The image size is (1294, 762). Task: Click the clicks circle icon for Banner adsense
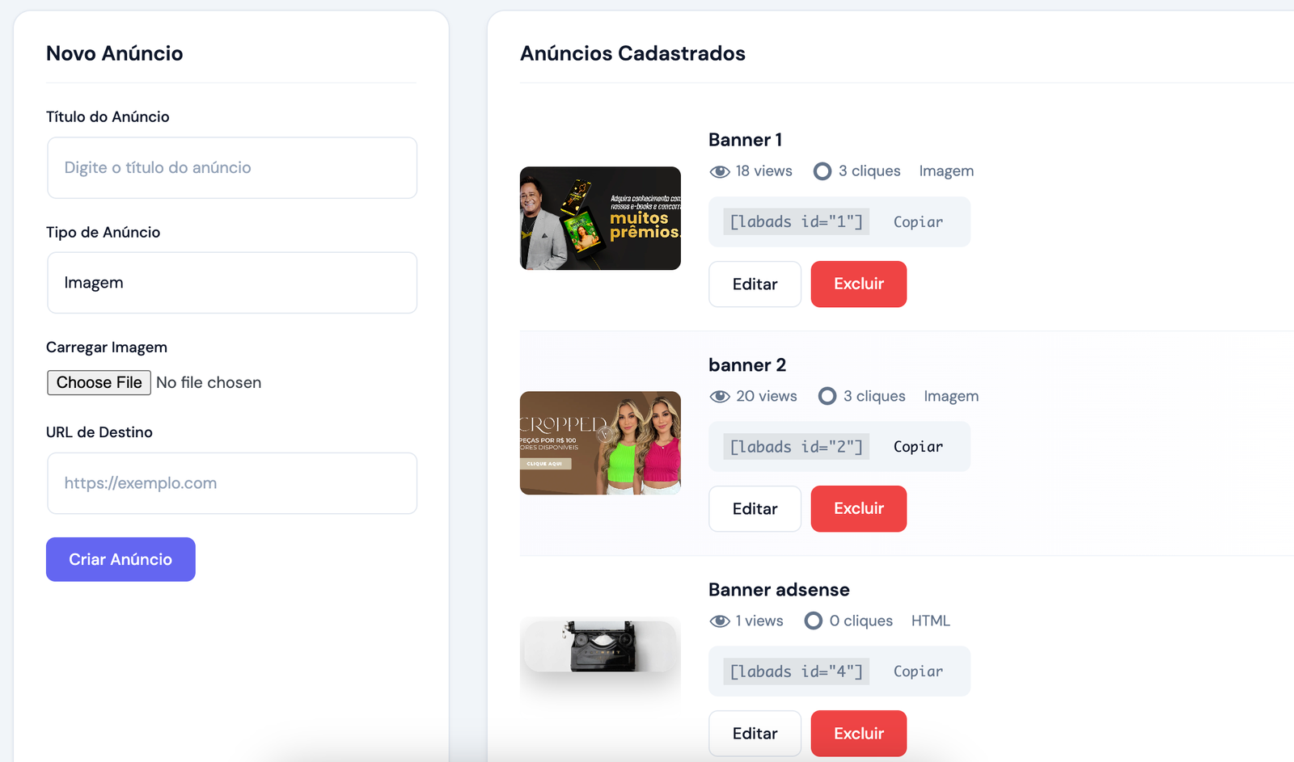[x=814, y=621]
